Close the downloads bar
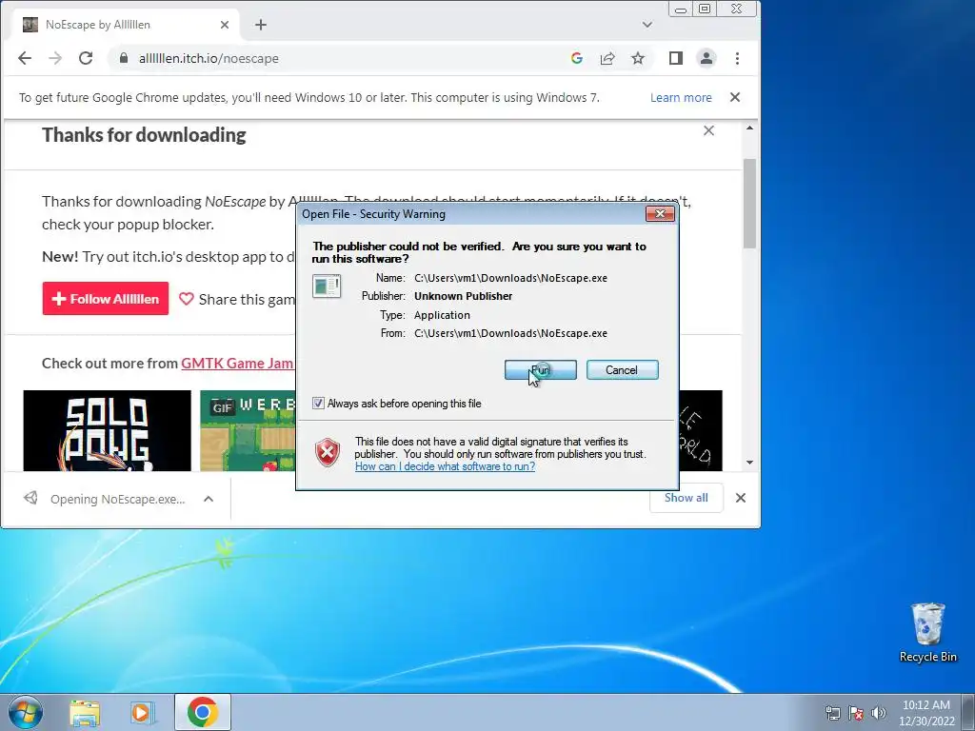Image resolution: width=975 pixels, height=731 pixels. [741, 498]
